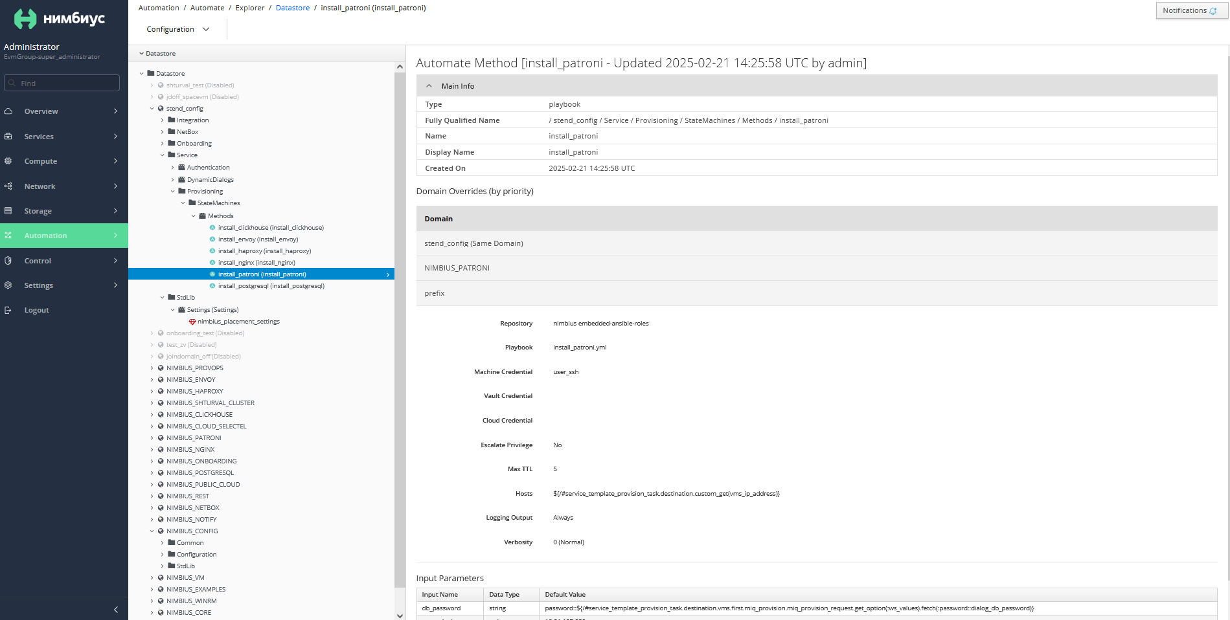Click the install_patroni.yml playbook value
Viewport: 1230px width, 620px height.
(x=580, y=348)
